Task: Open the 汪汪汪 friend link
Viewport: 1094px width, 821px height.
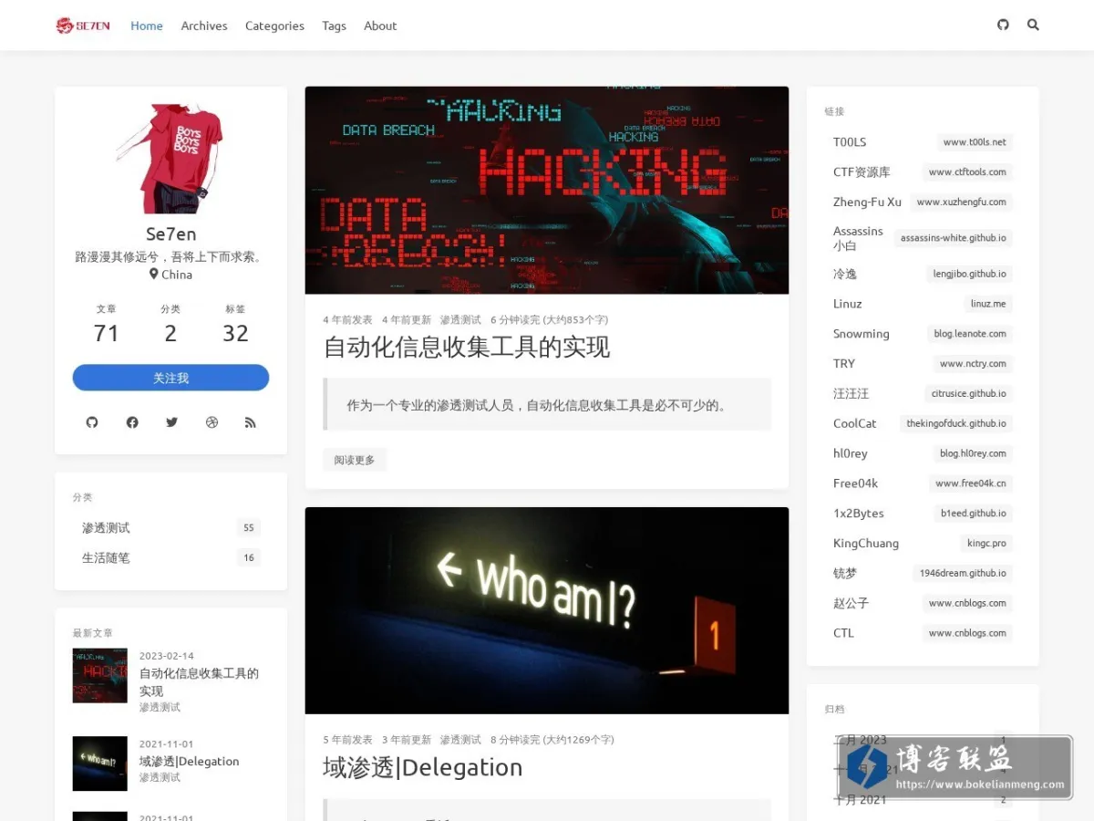Action: [923, 394]
